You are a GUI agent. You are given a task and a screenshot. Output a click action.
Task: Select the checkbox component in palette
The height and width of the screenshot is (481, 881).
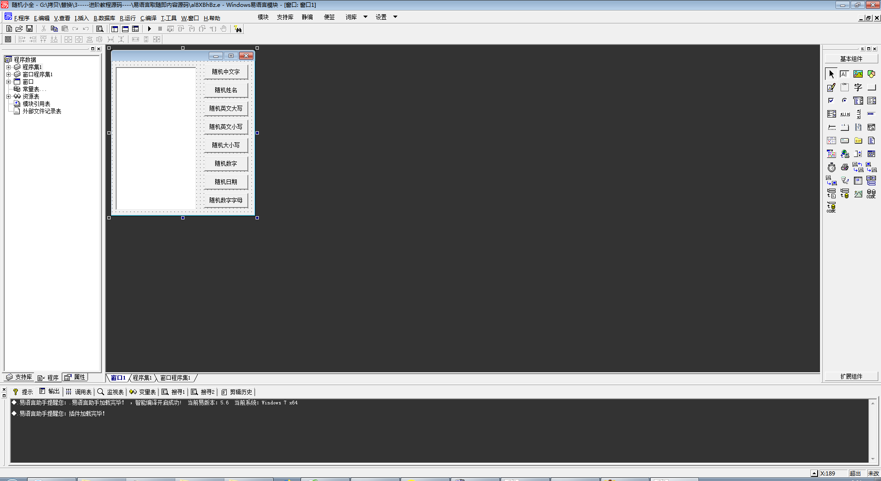coord(831,101)
